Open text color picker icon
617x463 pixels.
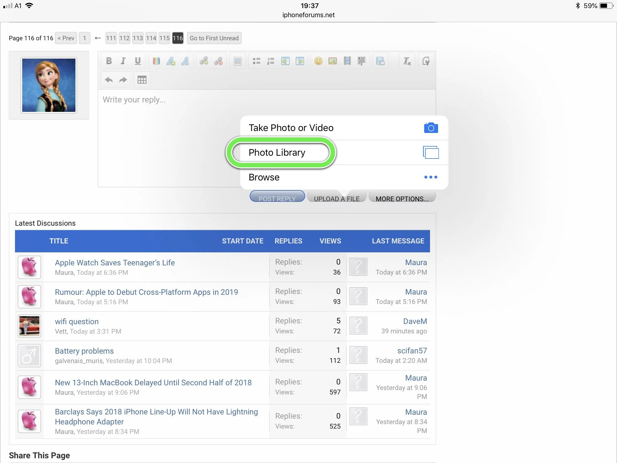tap(156, 61)
